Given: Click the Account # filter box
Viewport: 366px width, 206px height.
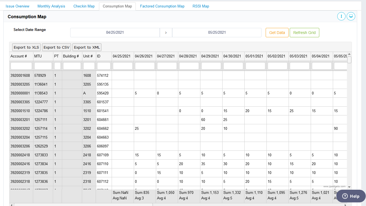Looking at the screenshot, I should pos(21,66).
